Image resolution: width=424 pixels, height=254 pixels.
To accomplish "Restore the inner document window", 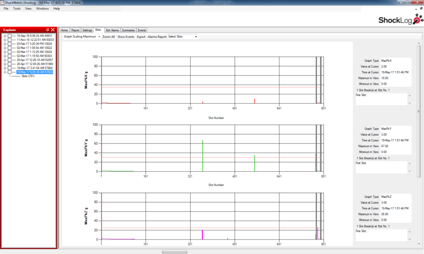I will tap(421, 9).
